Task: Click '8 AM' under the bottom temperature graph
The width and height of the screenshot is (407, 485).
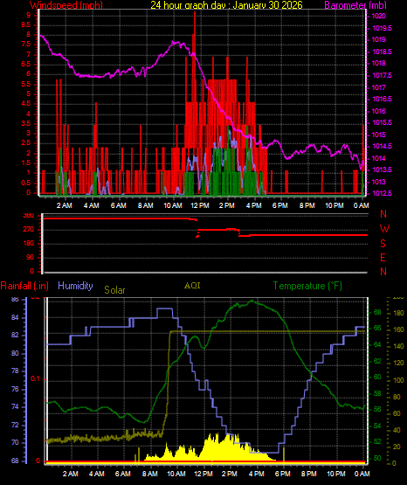Action: coord(150,474)
